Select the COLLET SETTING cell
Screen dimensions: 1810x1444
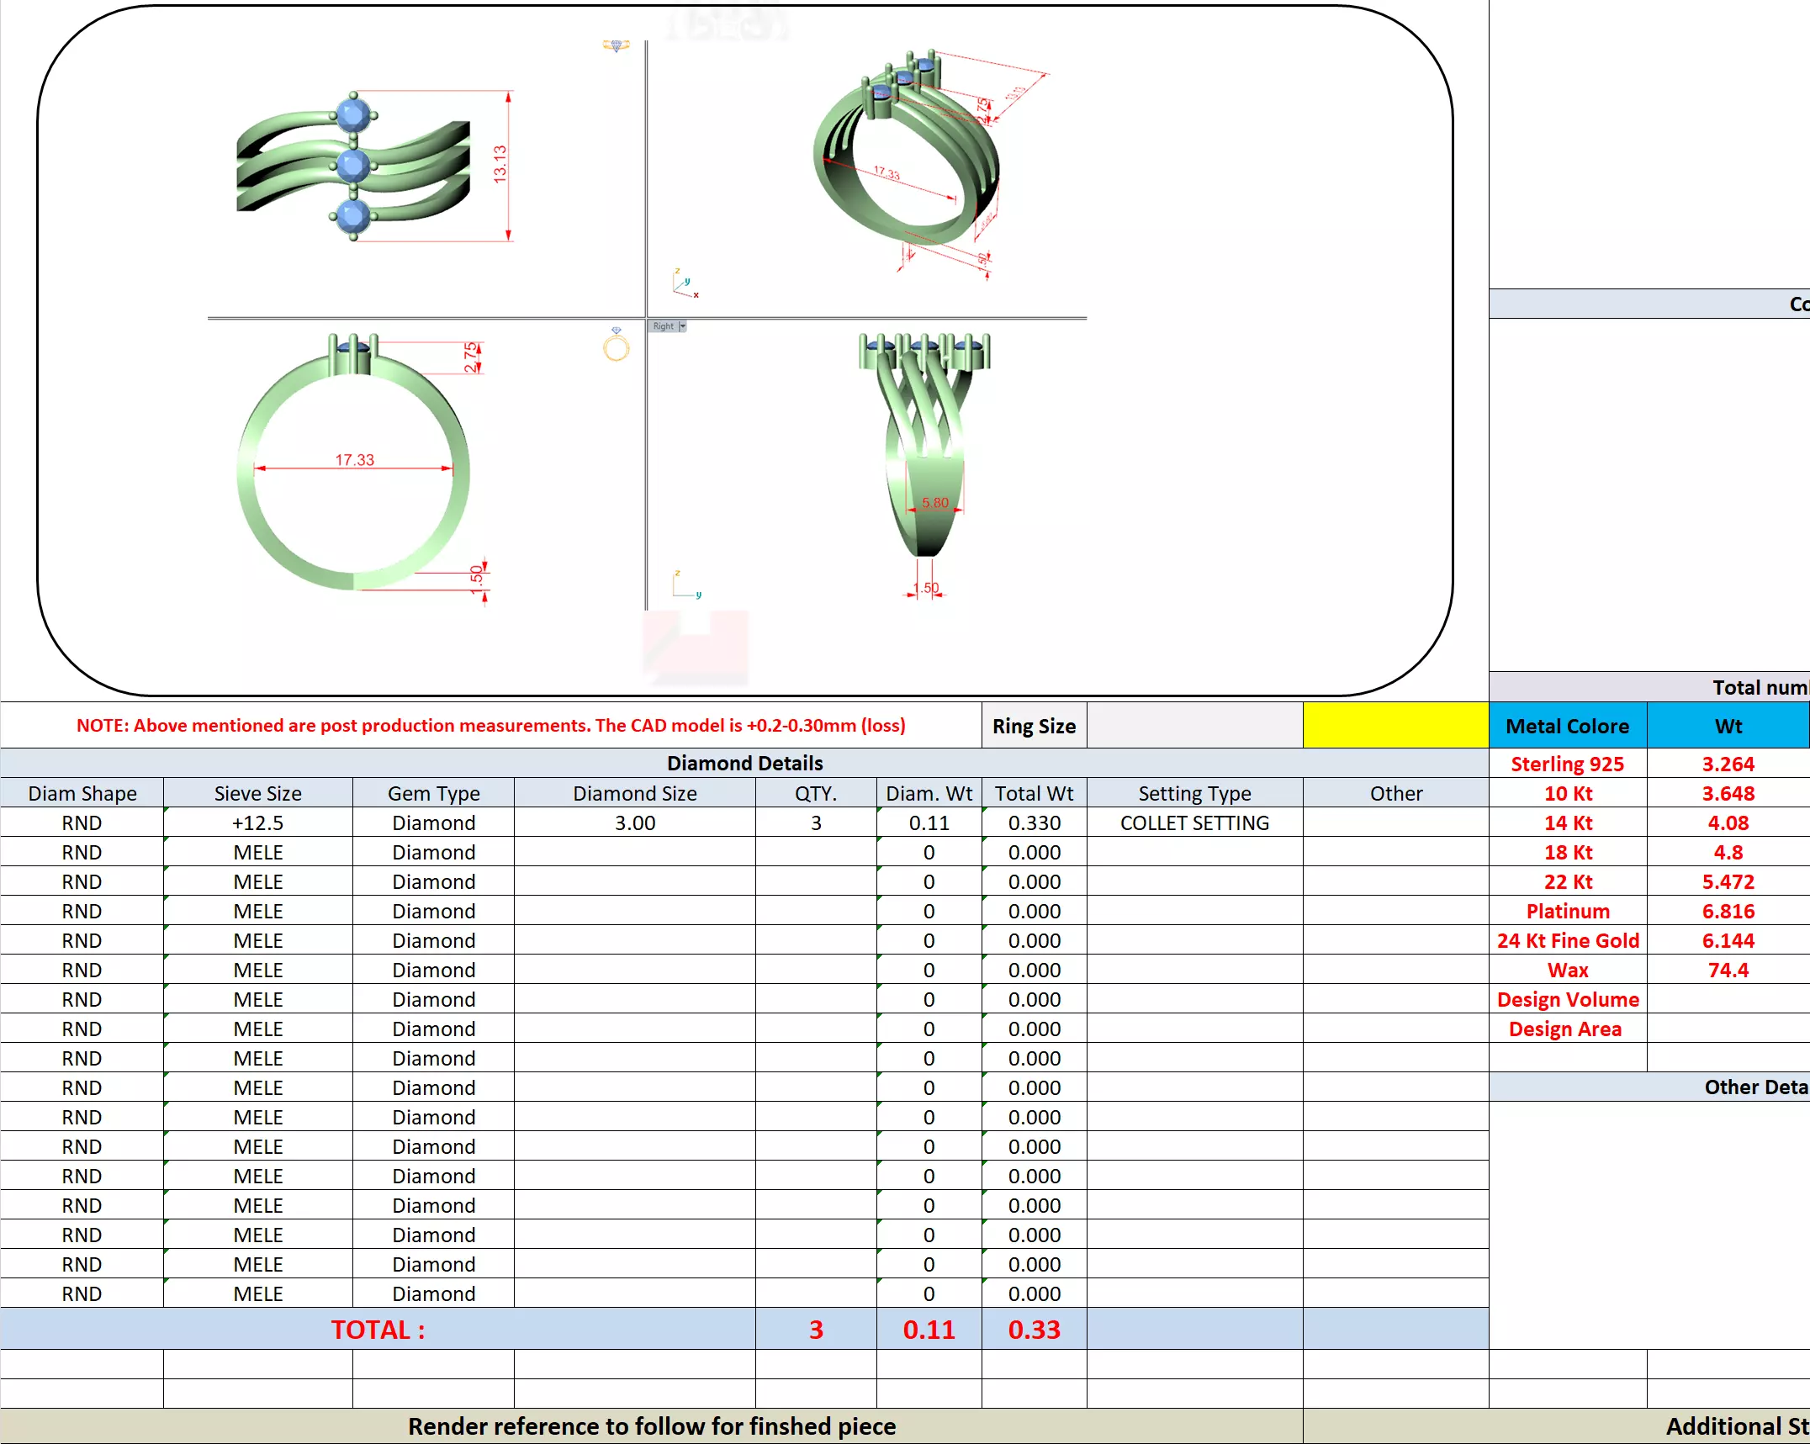click(1194, 822)
